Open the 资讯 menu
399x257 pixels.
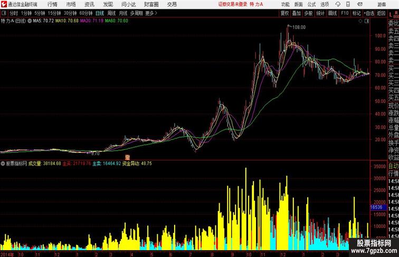point(89,4)
